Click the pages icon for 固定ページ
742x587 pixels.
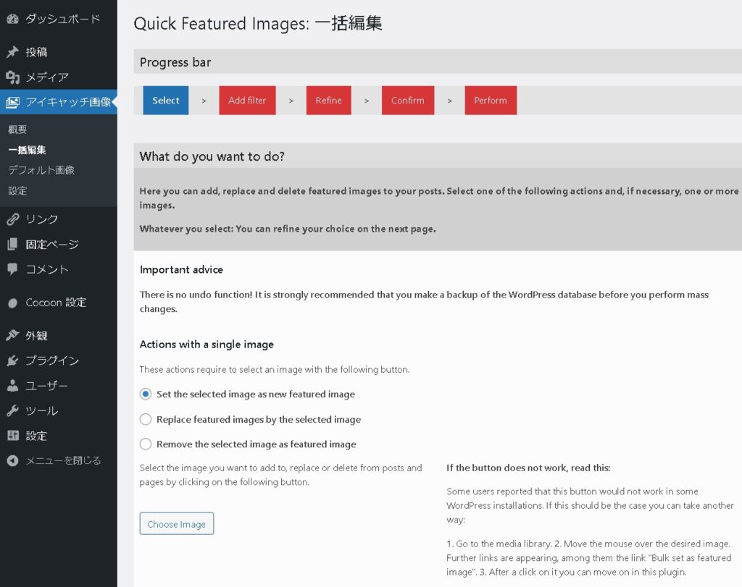[x=12, y=245]
